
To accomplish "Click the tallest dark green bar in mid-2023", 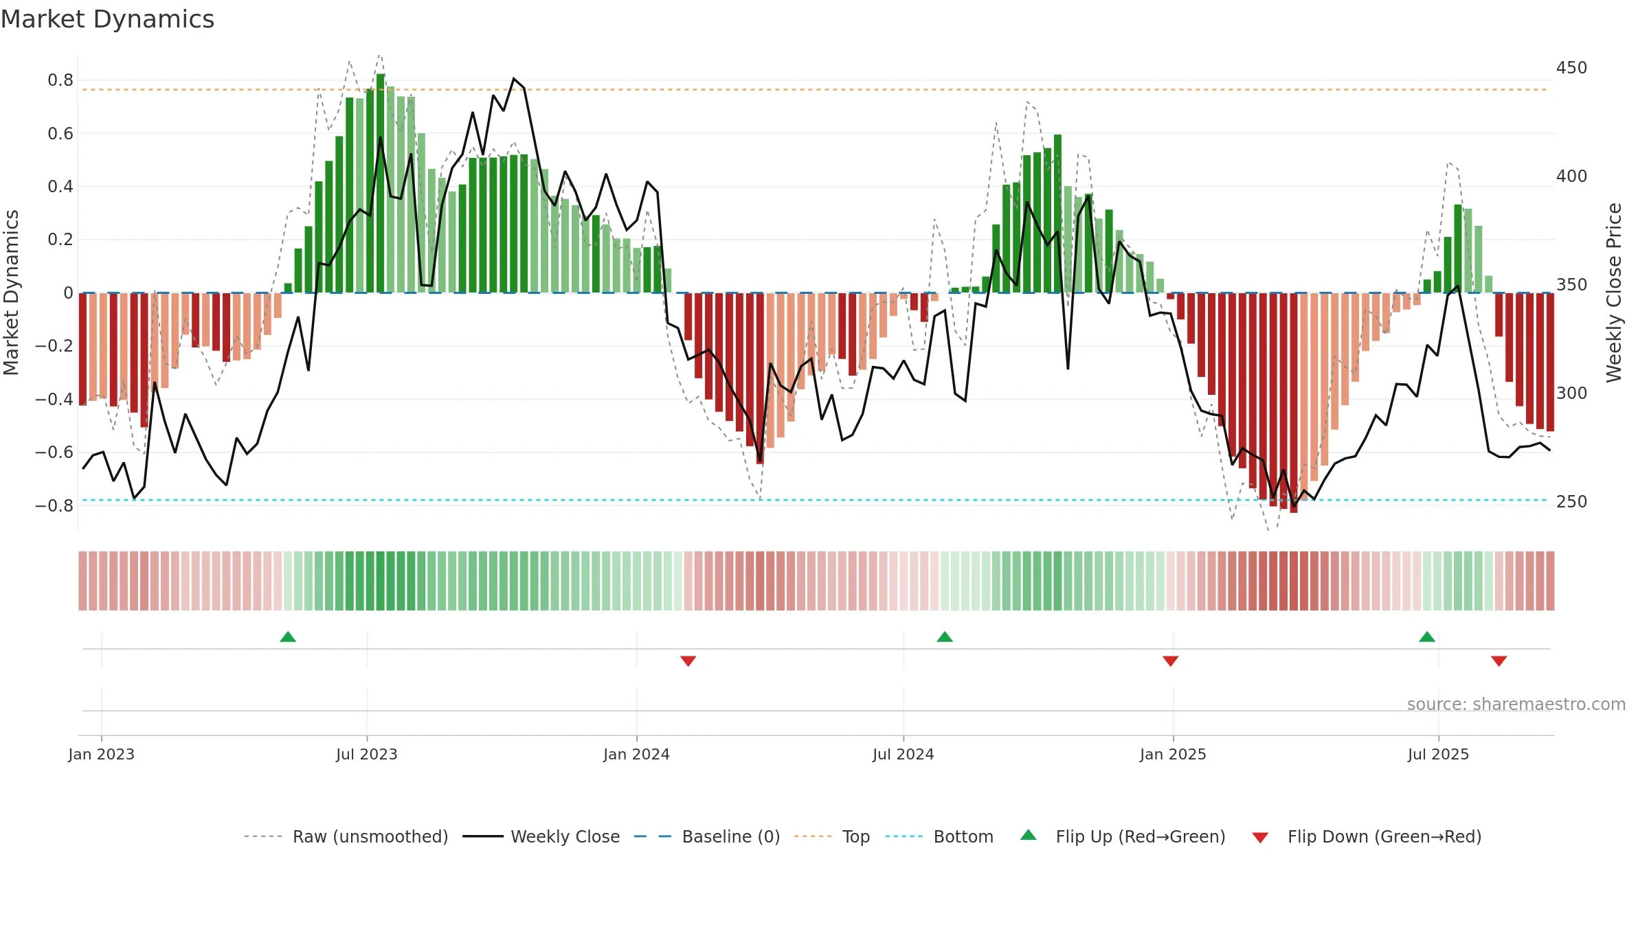I will (381, 183).
